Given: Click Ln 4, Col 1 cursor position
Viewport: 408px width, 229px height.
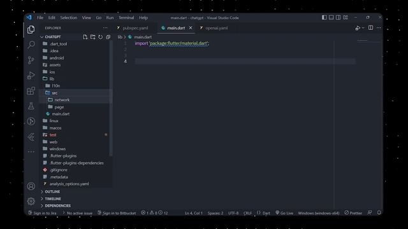Looking at the screenshot, I should tap(193, 213).
